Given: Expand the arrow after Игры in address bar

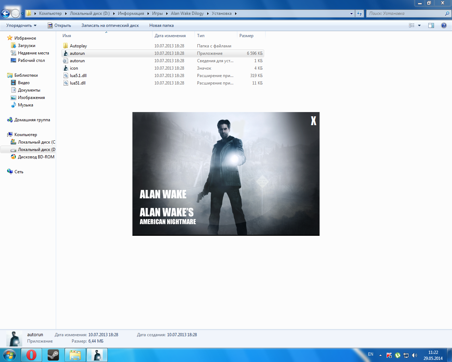Looking at the screenshot, I should tap(167, 13).
